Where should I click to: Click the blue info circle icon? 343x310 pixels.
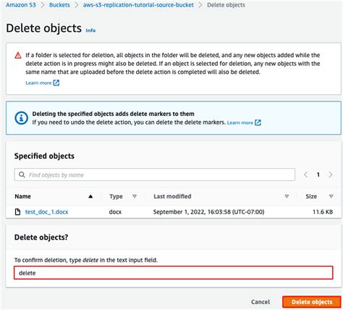21,118
